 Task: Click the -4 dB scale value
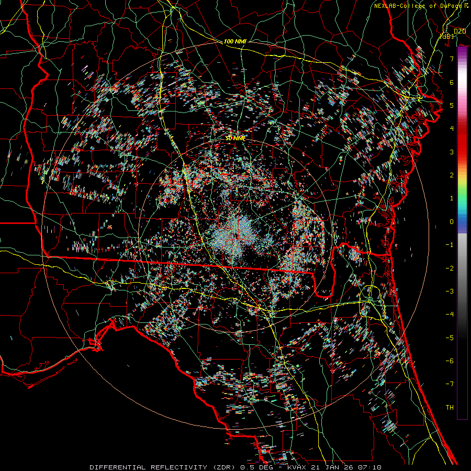450,315
